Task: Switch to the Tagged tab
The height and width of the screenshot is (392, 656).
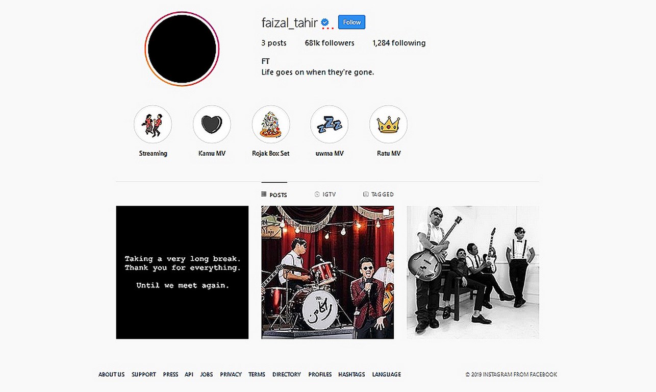Action: click(x=378, y=194)
